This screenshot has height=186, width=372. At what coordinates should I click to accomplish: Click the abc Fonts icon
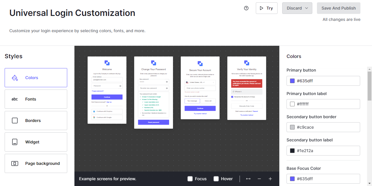click(x=15, y=99)
